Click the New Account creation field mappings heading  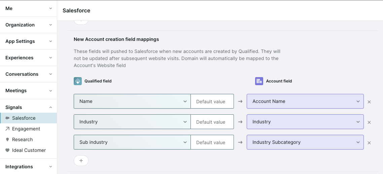coord(116,39)
